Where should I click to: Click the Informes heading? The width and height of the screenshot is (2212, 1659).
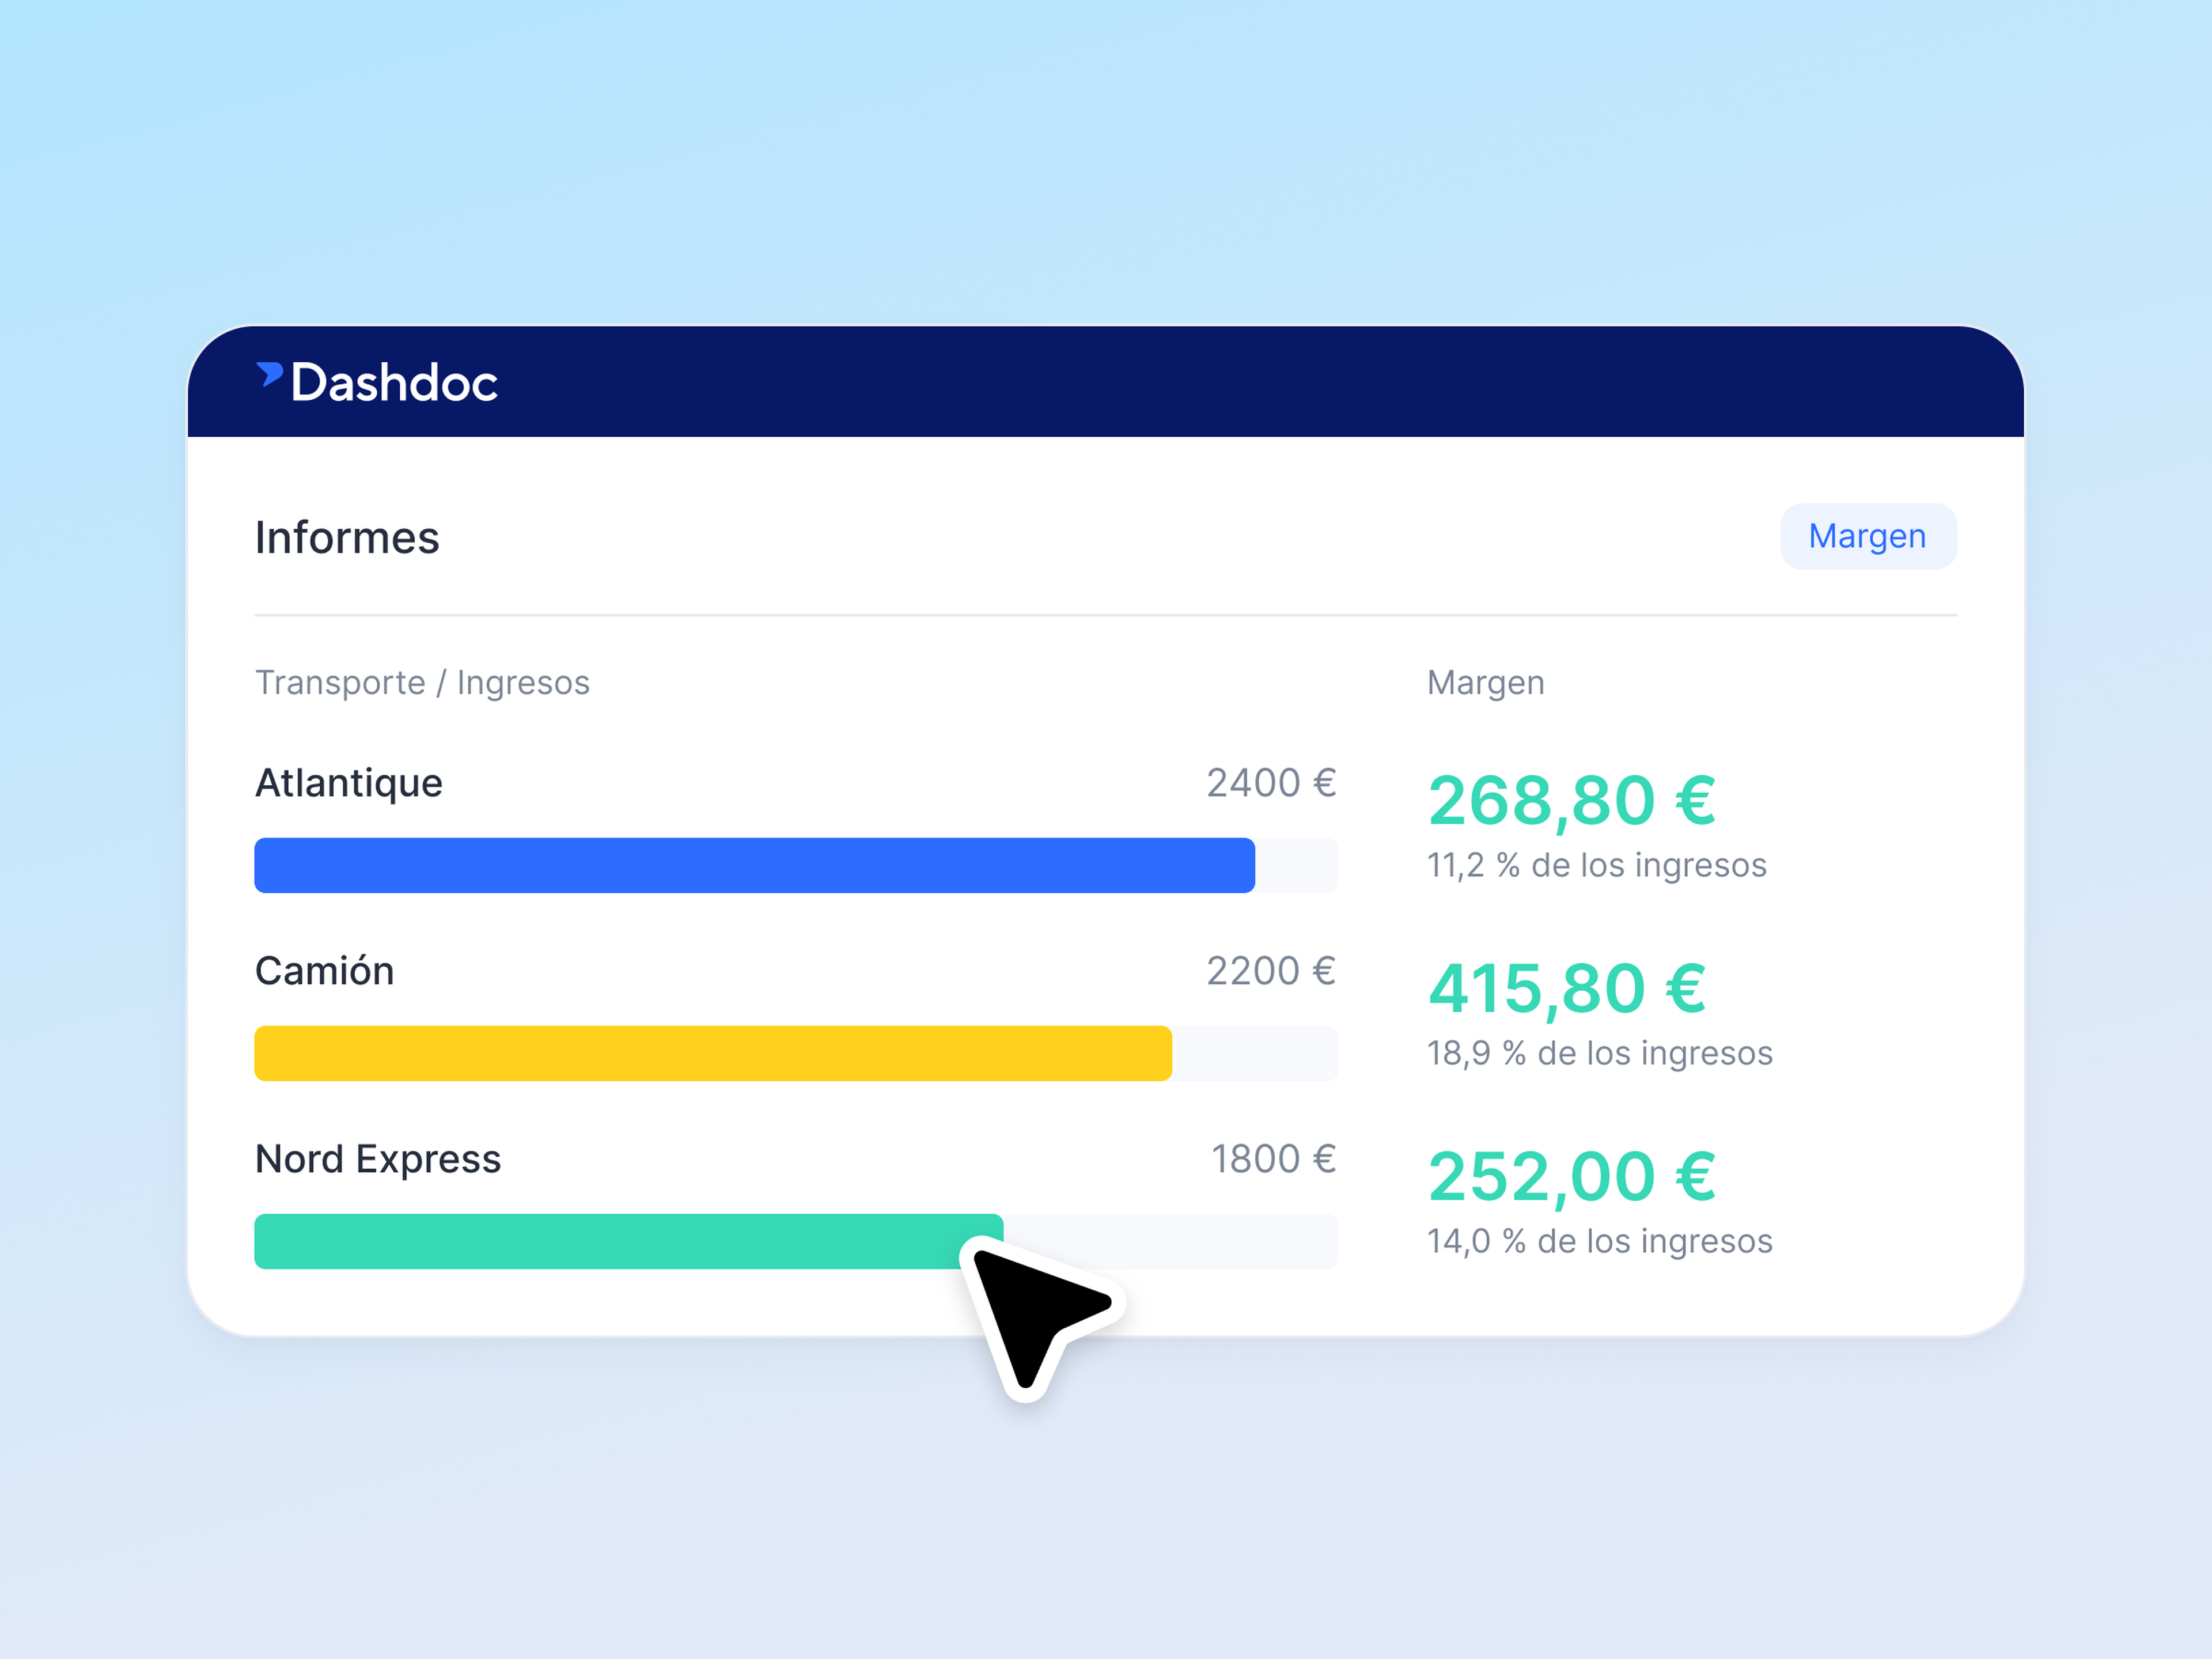click(x=347, y=538)
